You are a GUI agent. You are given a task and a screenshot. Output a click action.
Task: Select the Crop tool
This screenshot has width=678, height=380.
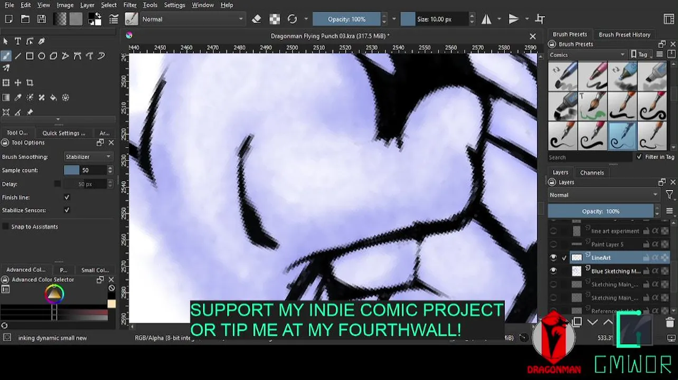[30, 83]
